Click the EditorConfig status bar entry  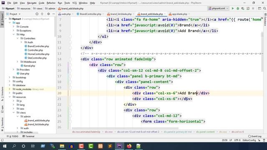249,140
